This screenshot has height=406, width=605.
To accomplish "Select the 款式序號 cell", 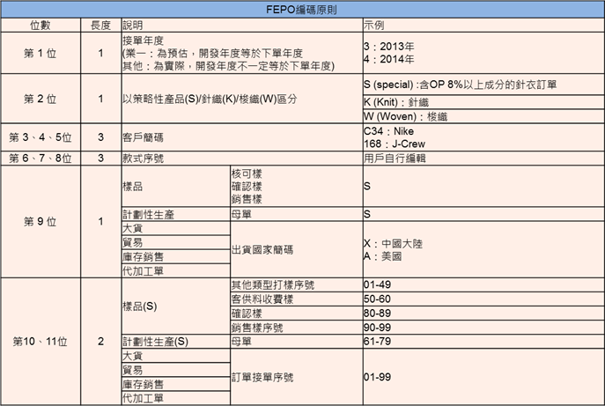I will coord(144,159).
